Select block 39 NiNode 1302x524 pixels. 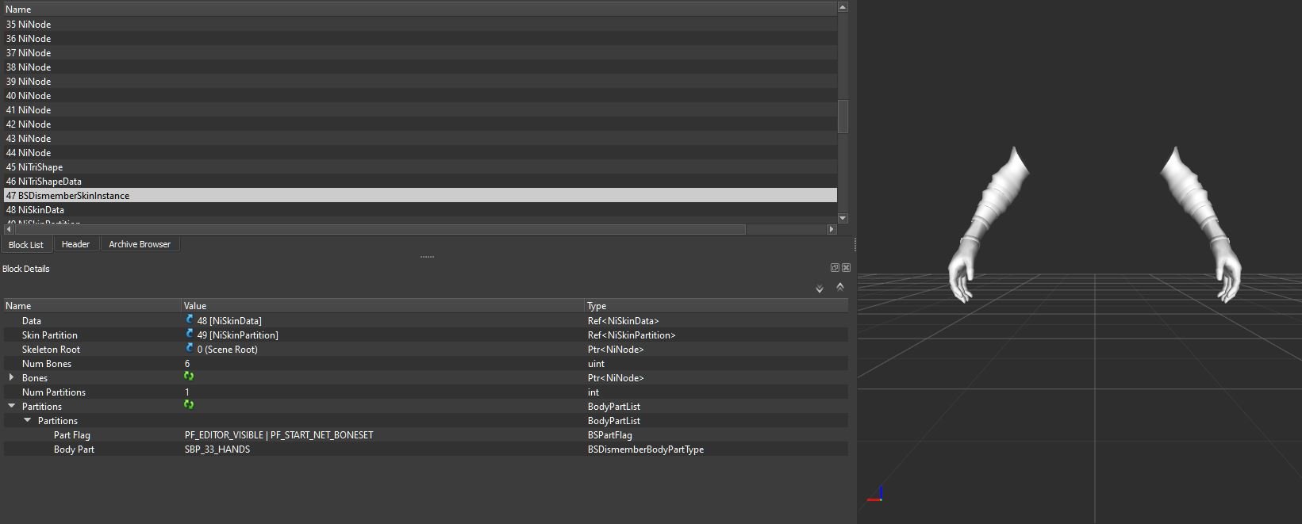(x=420, y=81)
